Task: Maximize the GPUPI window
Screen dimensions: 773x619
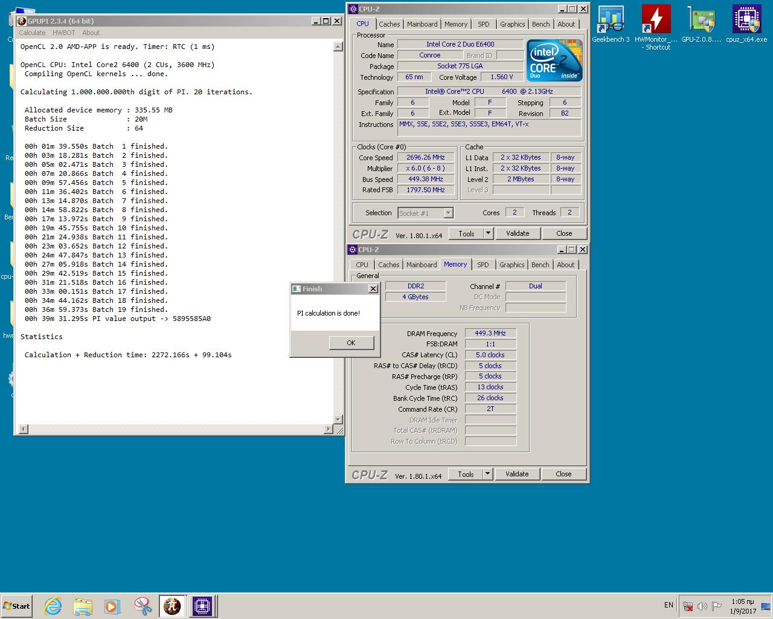Action: click(326, 21)
